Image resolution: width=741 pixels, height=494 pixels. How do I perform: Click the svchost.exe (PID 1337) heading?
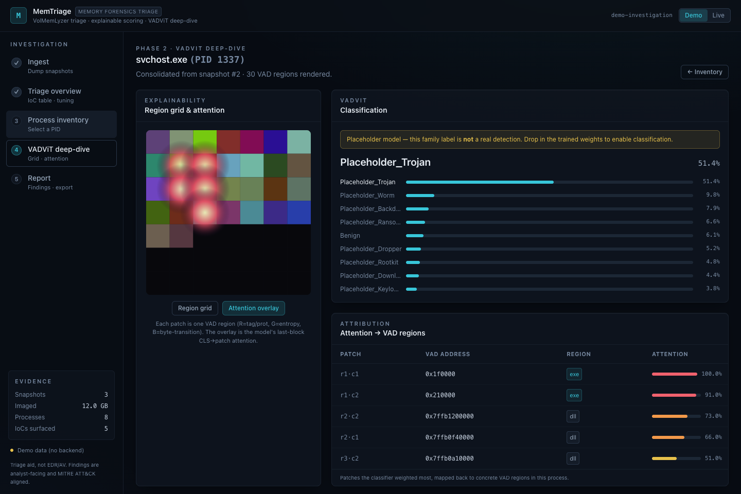(x=190, y=60)
